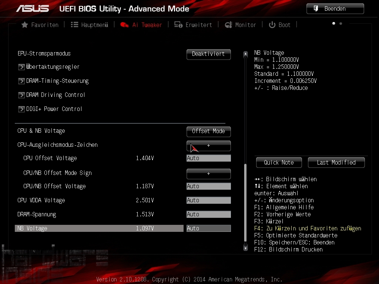Expand DIGI+ Power Control submenu

point(54,109)
